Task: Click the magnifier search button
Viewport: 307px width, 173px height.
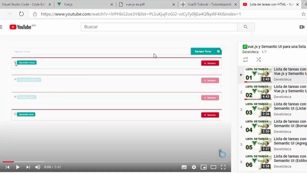Action: pos(246,27)
